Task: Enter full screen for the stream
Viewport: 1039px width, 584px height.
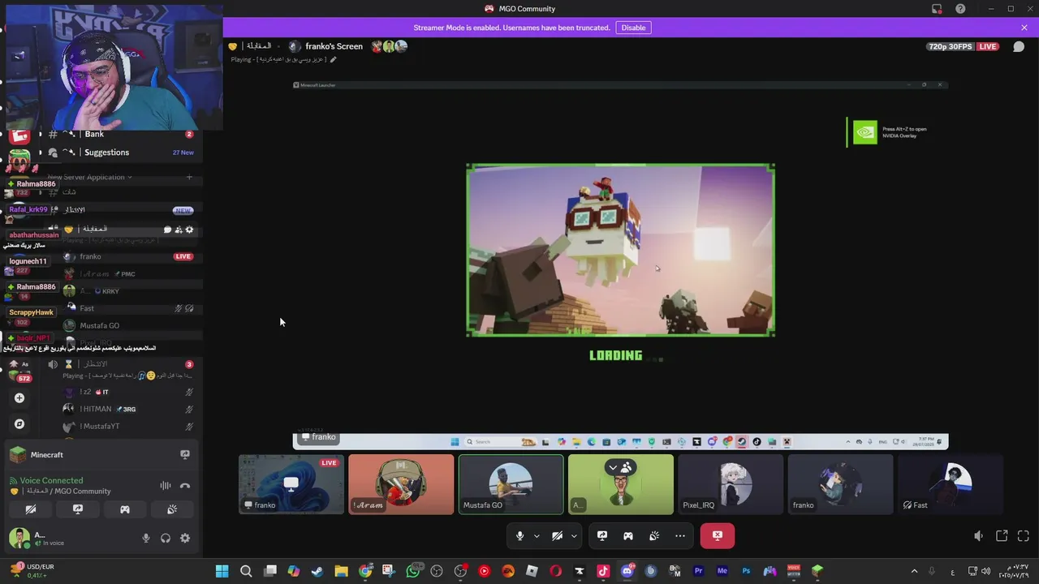Action: point(1023,536)
